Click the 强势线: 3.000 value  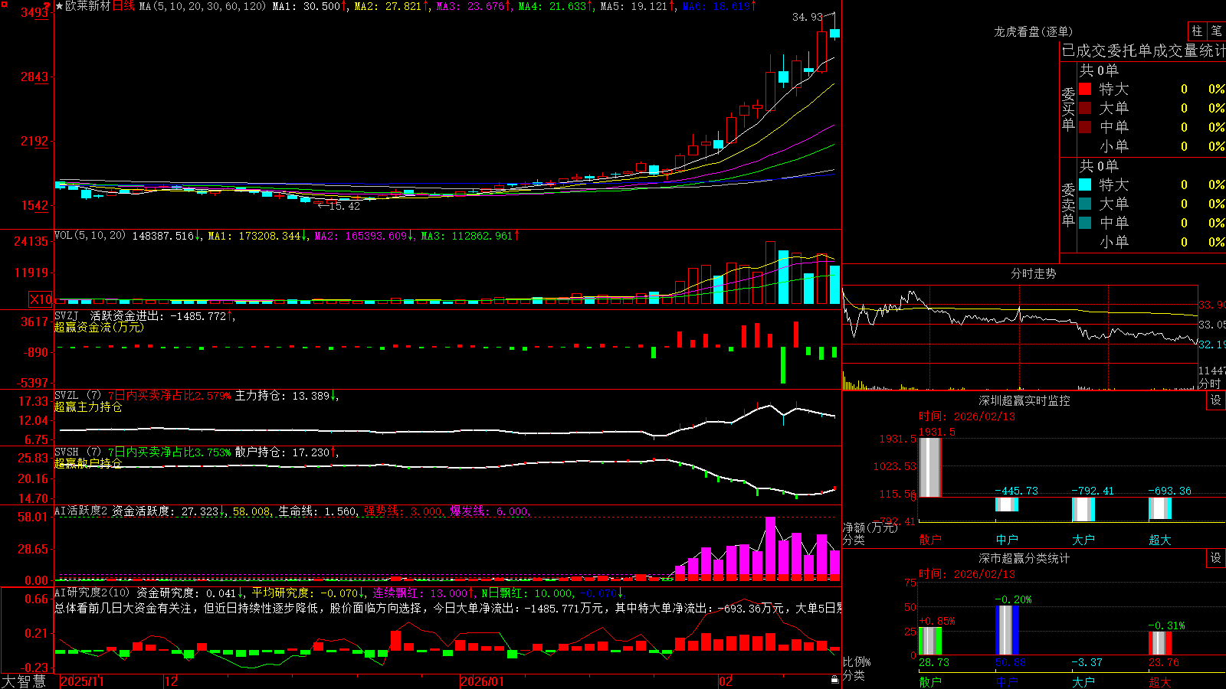pos(403,511)
